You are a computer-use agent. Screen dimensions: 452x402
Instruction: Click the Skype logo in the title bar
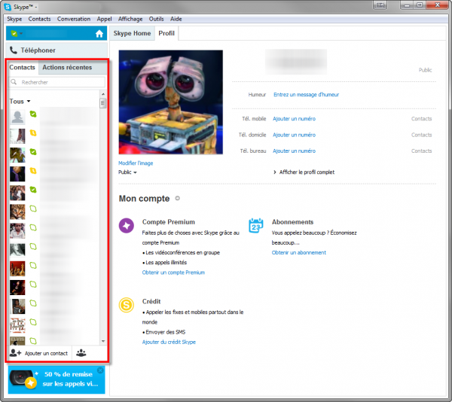[x=8, y=7]
